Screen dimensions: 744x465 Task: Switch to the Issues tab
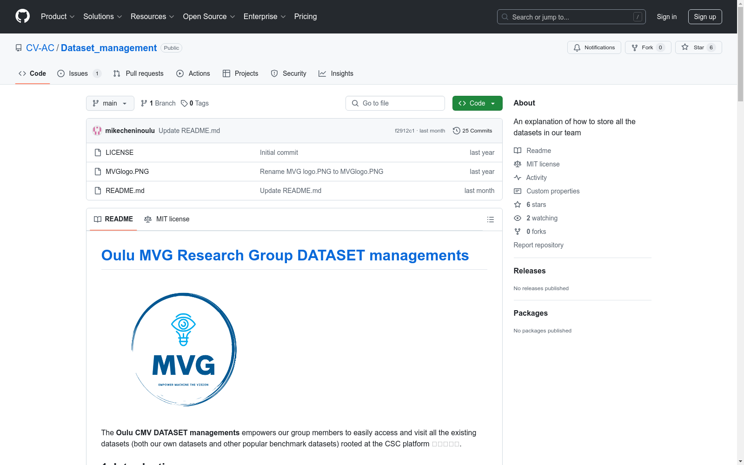79,73
